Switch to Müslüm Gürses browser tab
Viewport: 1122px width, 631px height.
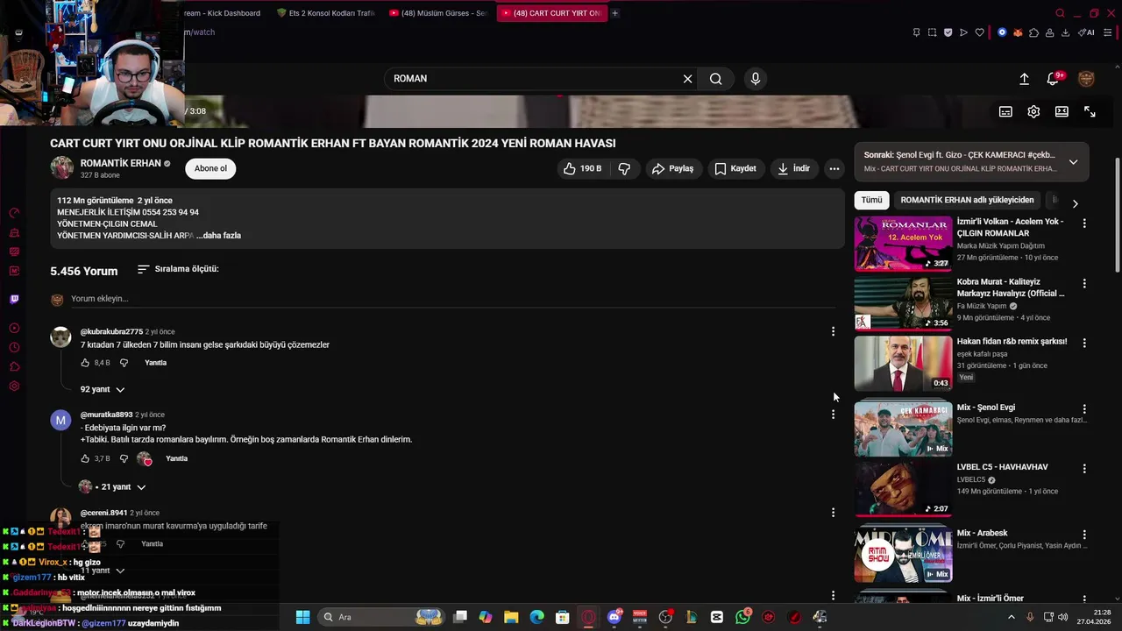pos(437,13)
